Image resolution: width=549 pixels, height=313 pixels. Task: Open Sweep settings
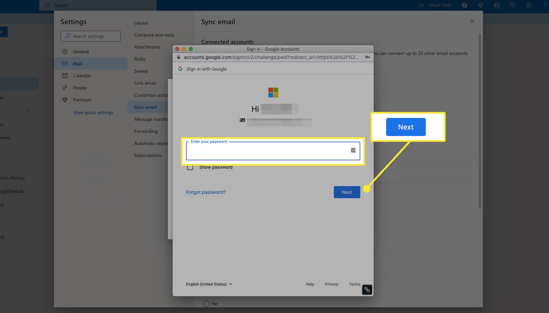tap(141, 71)
